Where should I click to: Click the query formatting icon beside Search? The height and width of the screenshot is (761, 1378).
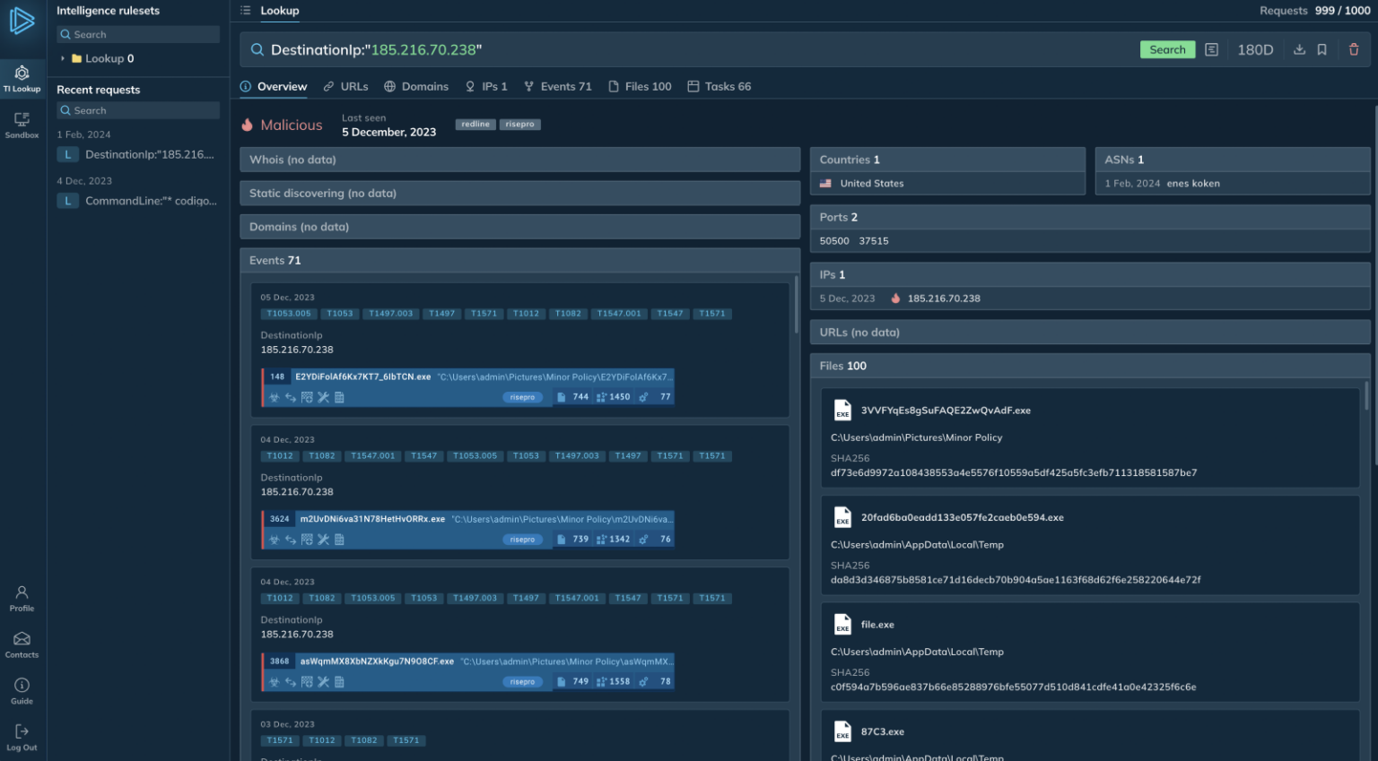coord(1211,50)
